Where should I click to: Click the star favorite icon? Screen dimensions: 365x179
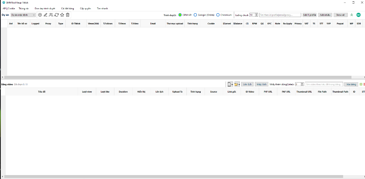pos(62,15)
